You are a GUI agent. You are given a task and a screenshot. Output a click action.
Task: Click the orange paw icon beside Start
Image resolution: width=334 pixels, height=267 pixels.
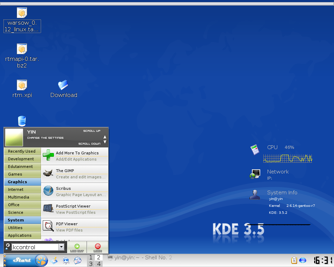41,260
